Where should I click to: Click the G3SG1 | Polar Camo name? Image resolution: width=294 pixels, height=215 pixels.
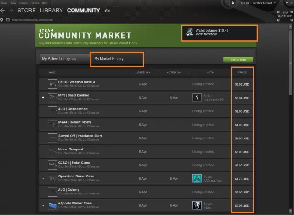point(74,163)
